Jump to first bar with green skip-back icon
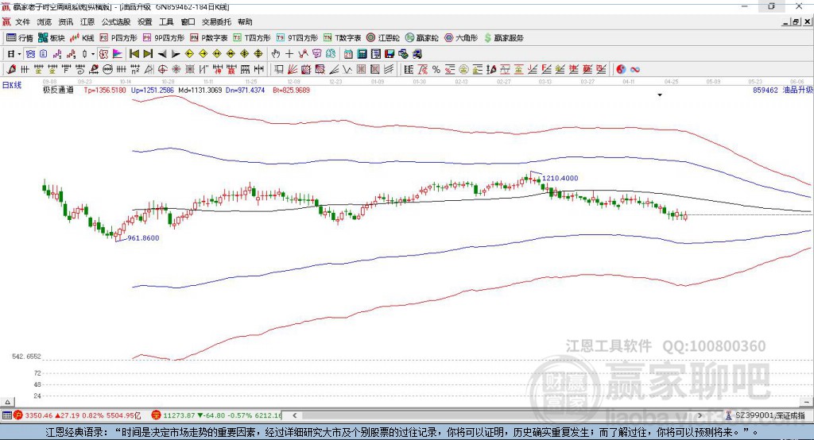Viewport: 814px width, 440px height. click(134, 54)
